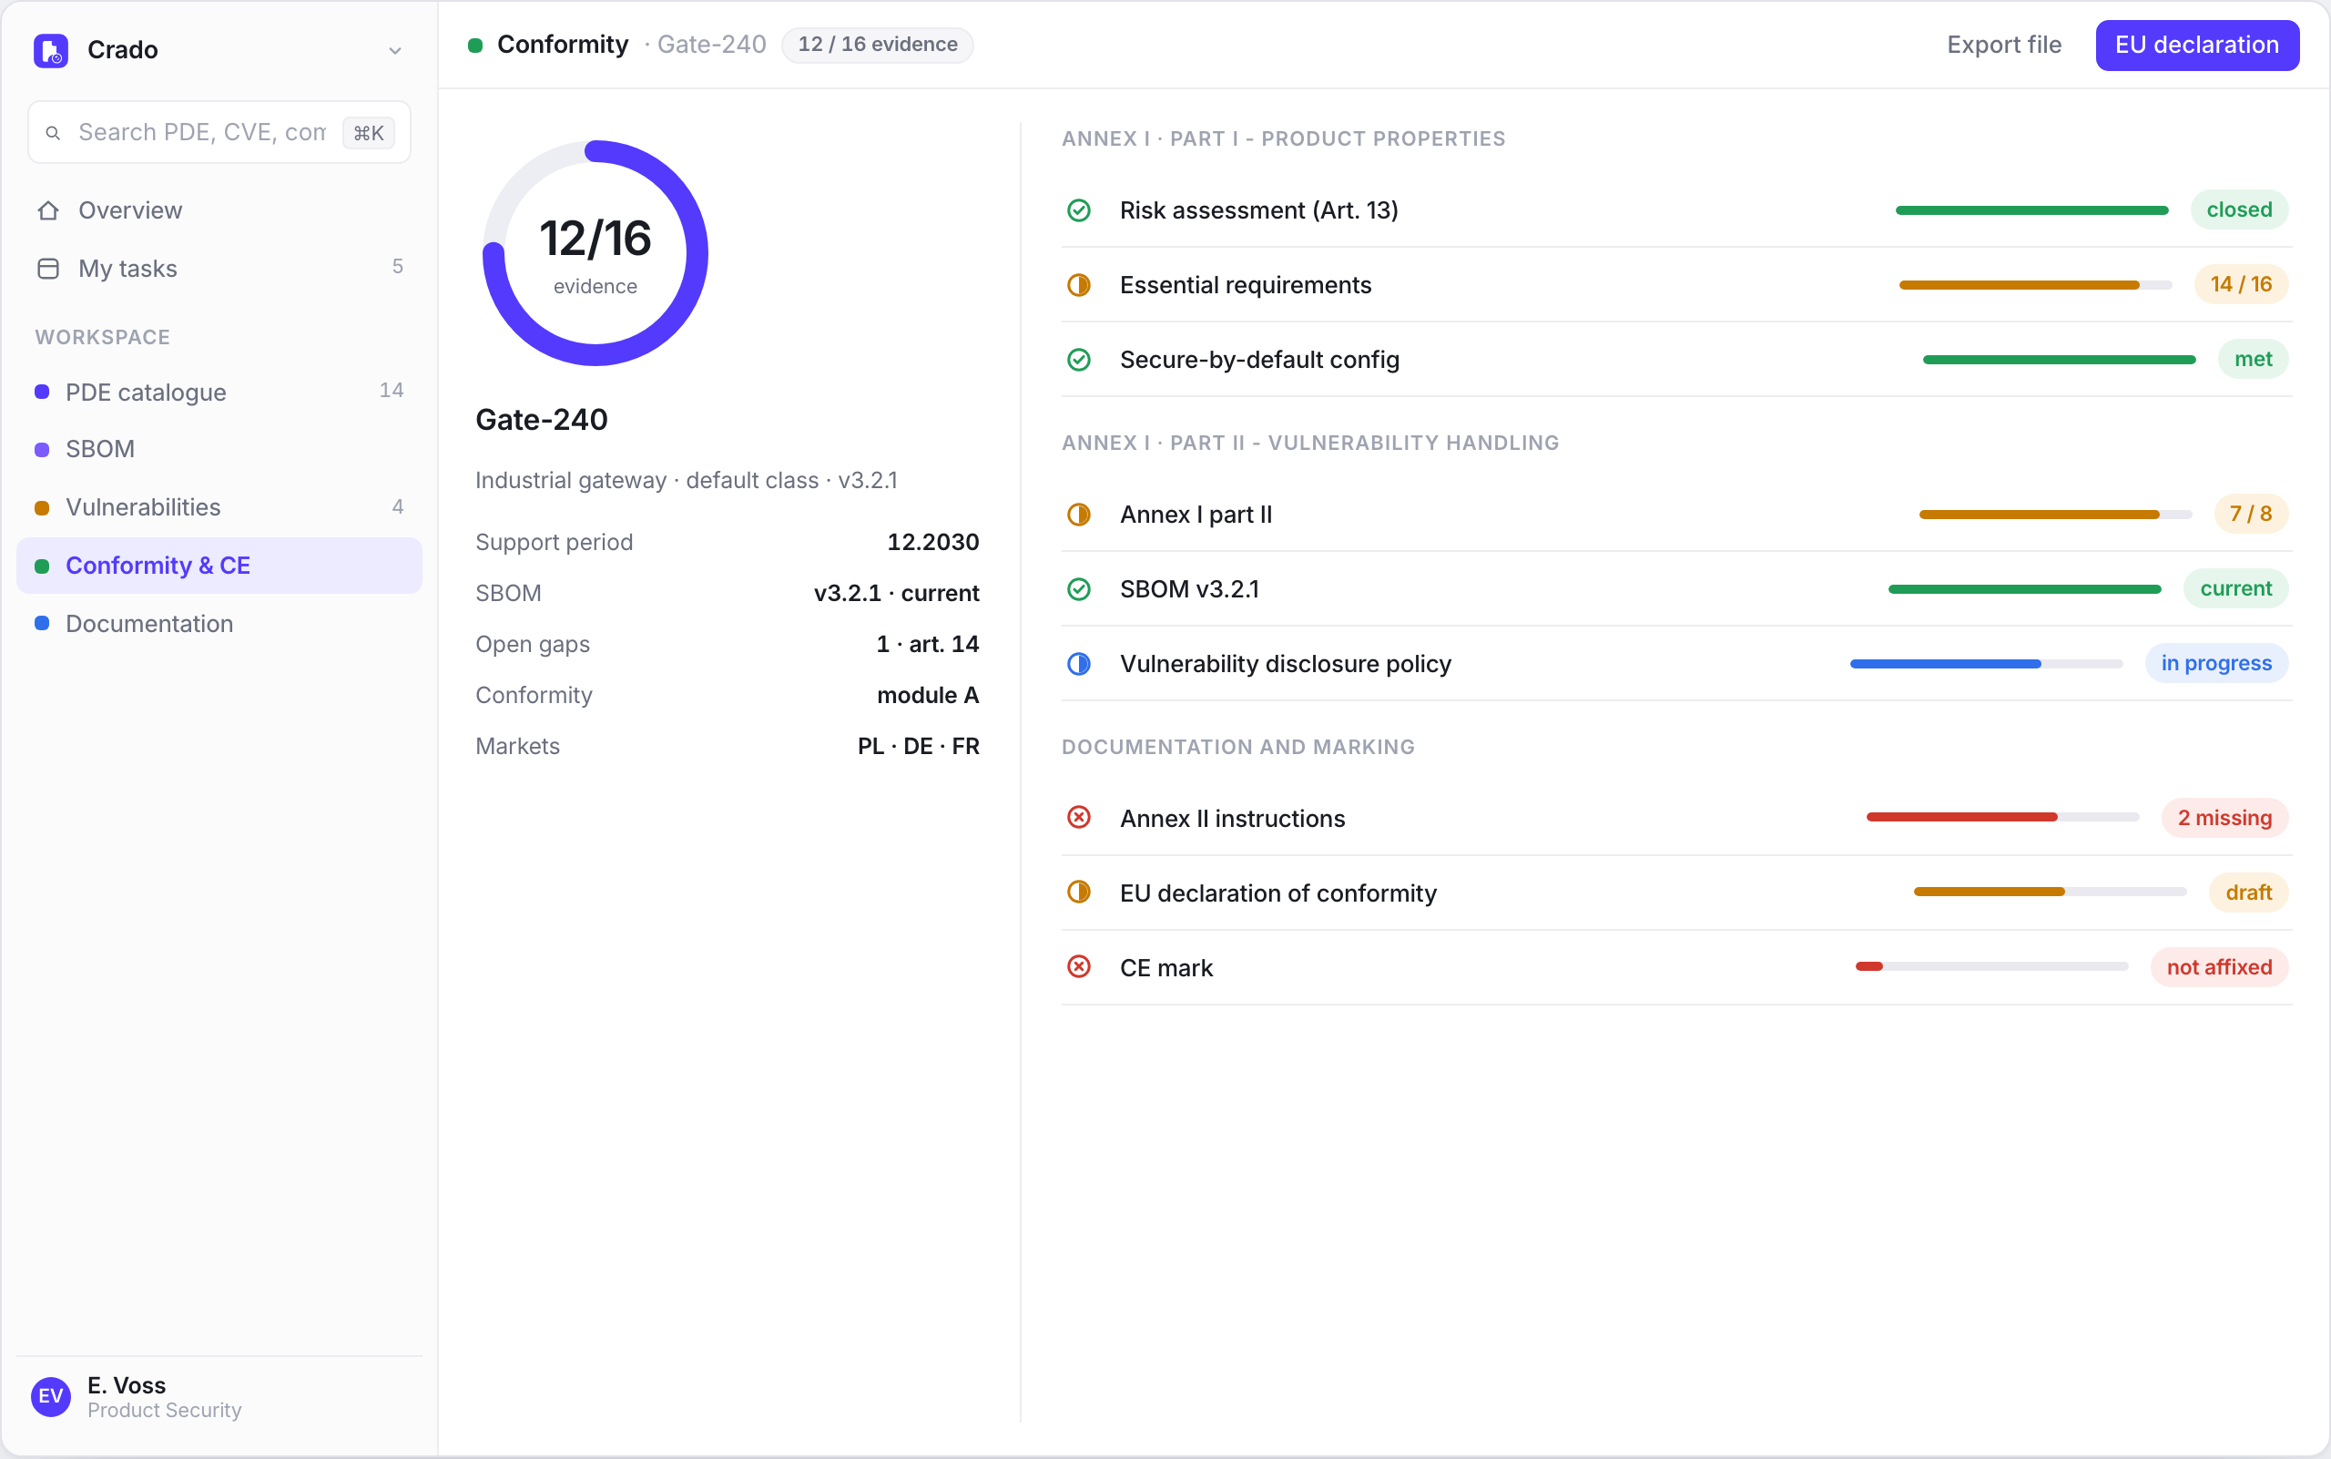Click the '1 · art. 14' open gaps value

click(927, 644)
